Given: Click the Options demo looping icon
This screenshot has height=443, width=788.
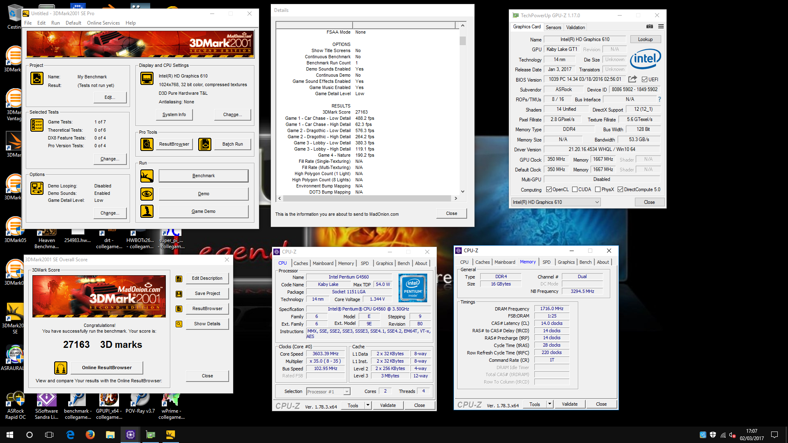Looking at the screenshot, I should 37,188.
